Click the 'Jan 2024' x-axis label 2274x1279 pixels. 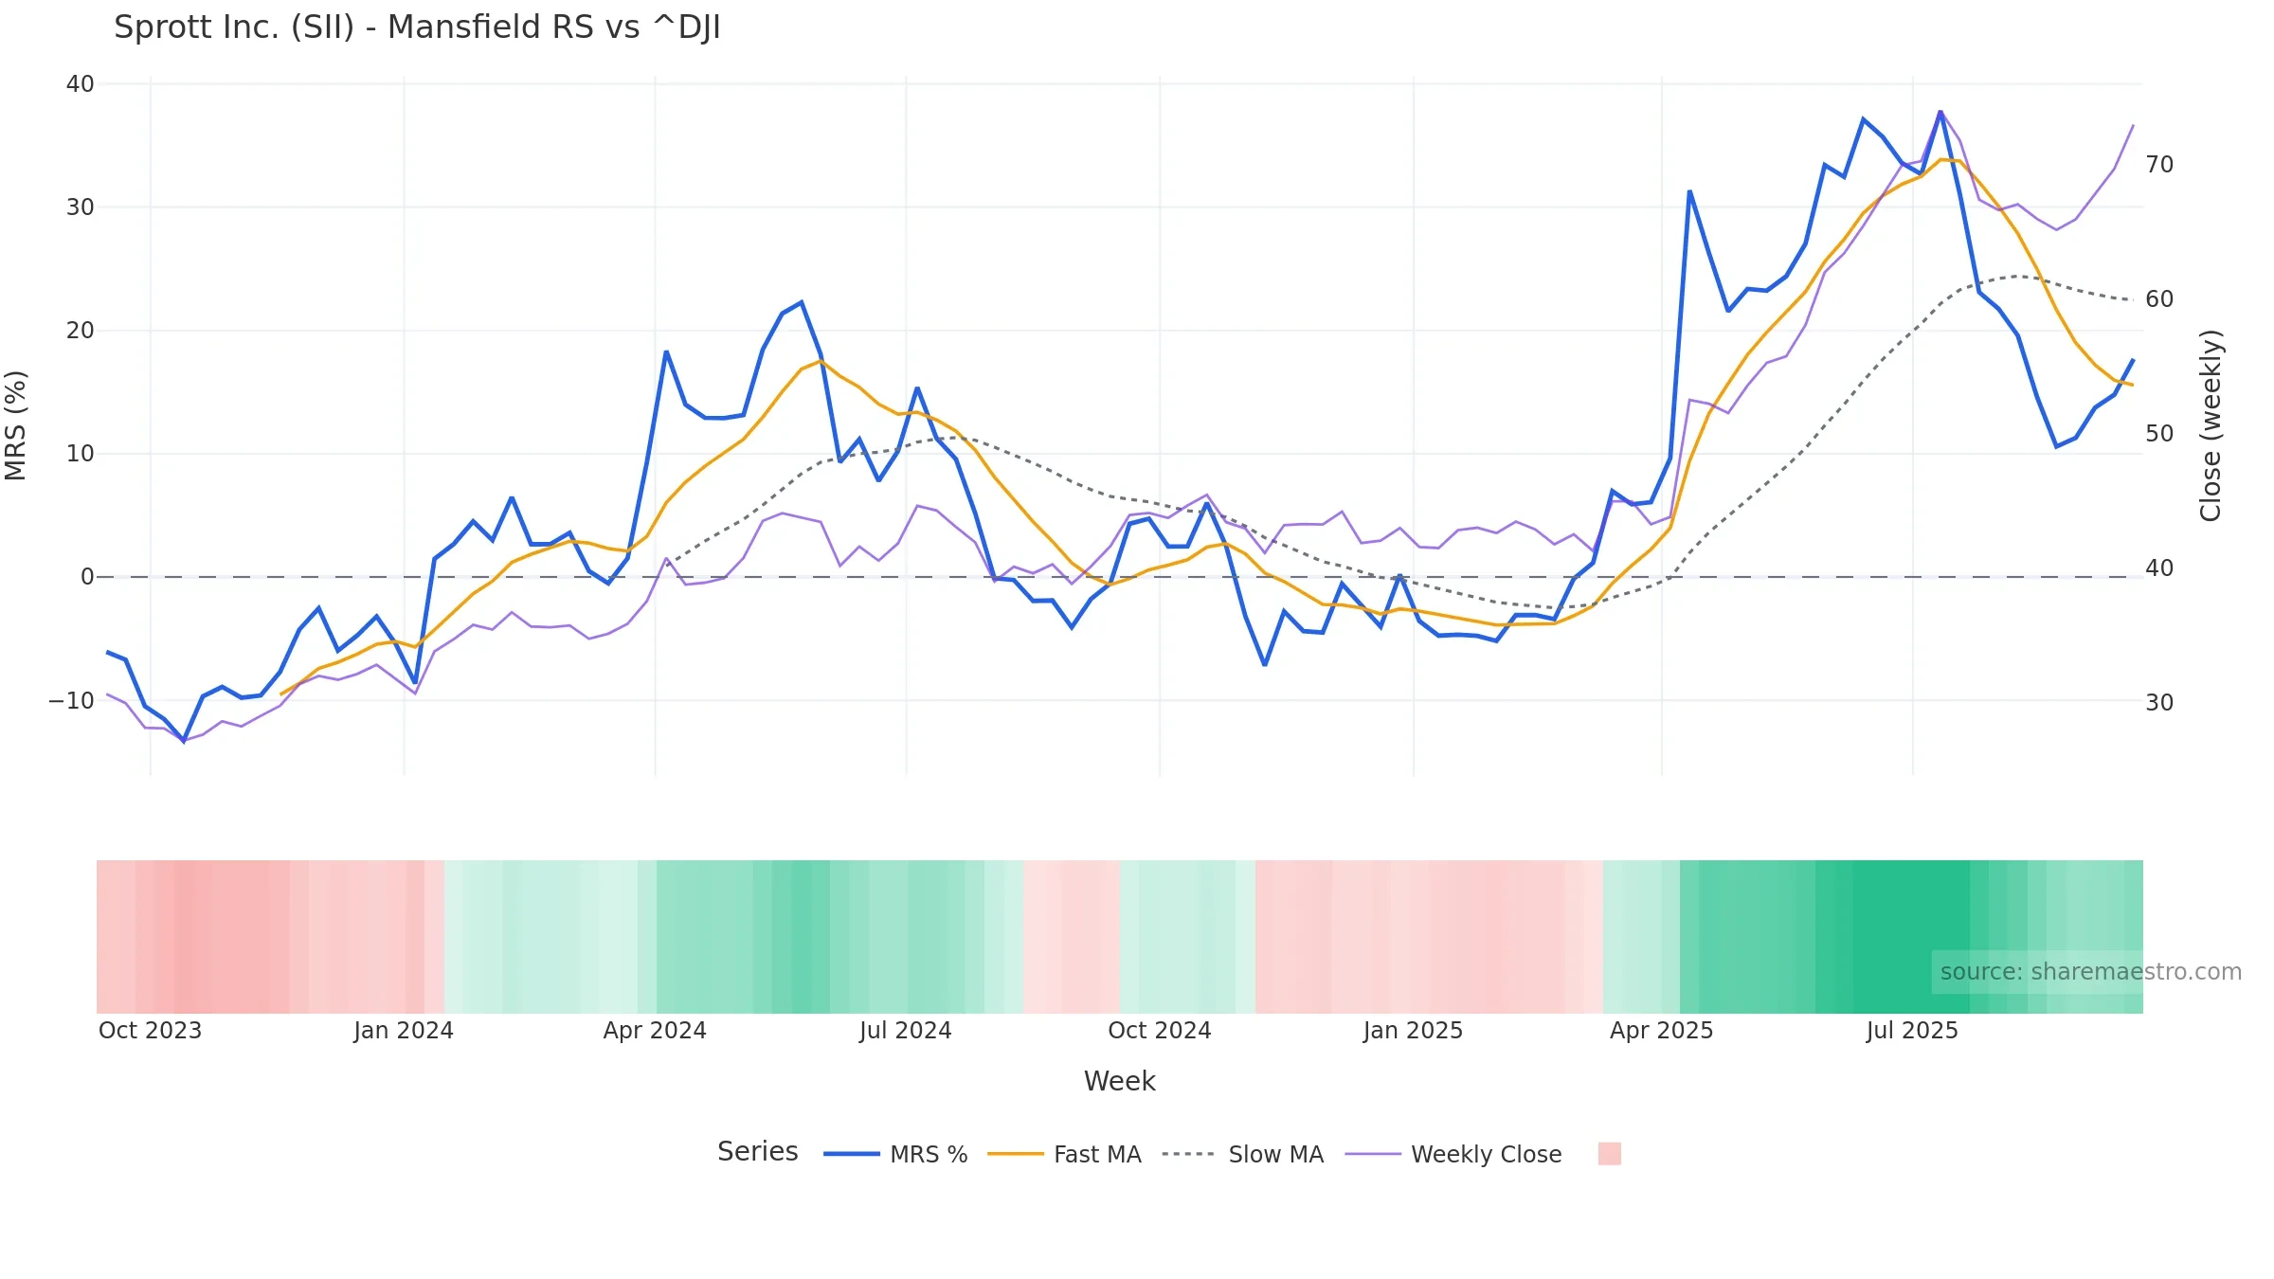click(x=404, y=1031)
